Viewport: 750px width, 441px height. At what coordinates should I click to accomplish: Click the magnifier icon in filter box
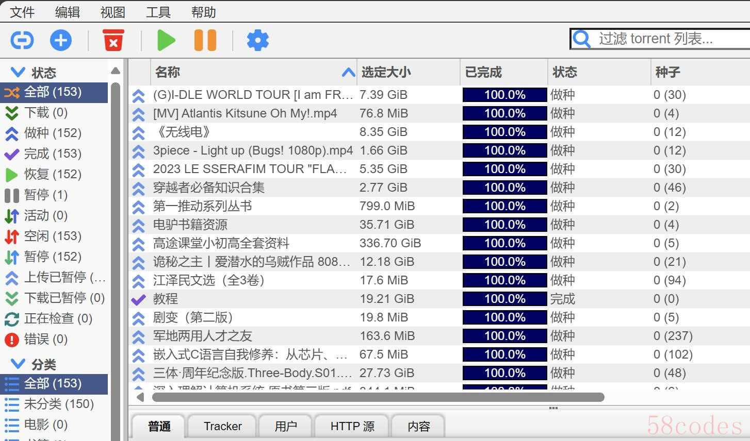(582, 39)
